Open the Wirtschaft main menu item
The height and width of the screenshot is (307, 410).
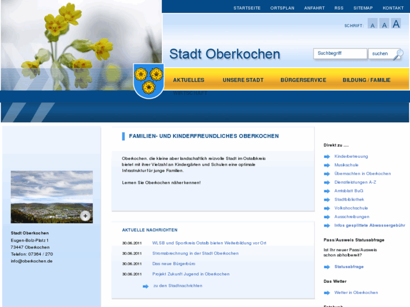click(x=190, y=93)
